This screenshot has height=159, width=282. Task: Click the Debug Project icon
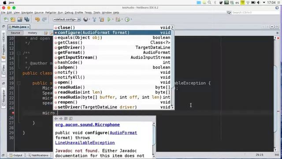coord(118,19)
